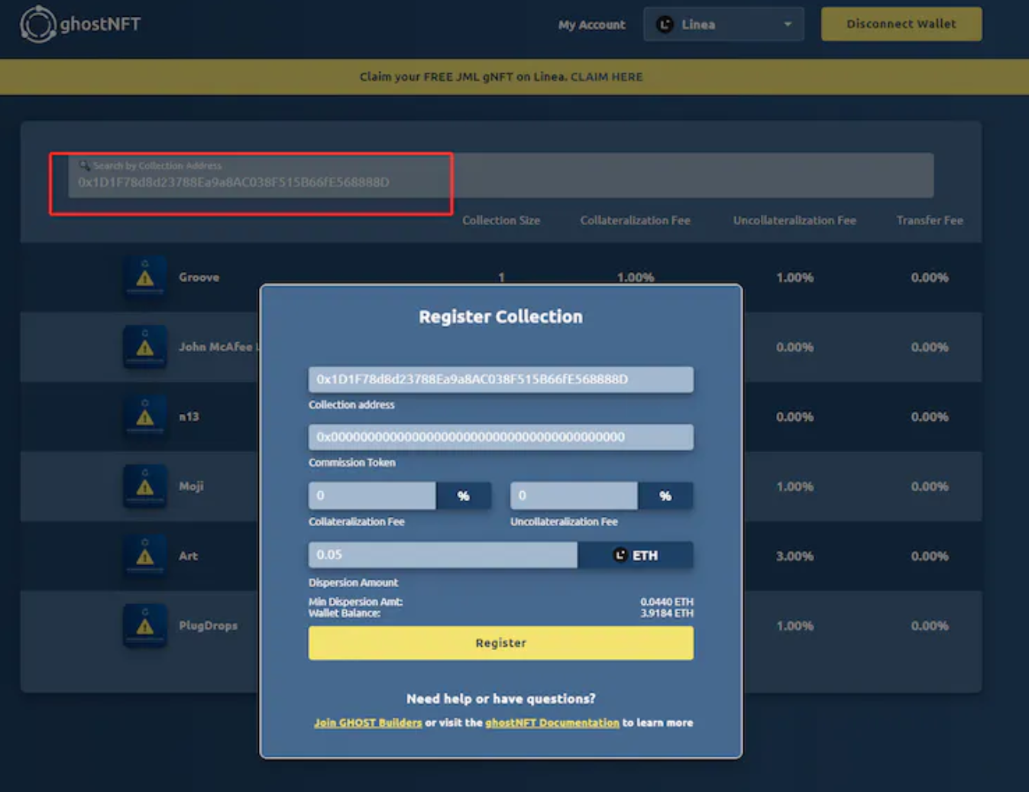Screen dimensions: 1029x792
Task: Open My Account page
Action: tap(591, 24)
